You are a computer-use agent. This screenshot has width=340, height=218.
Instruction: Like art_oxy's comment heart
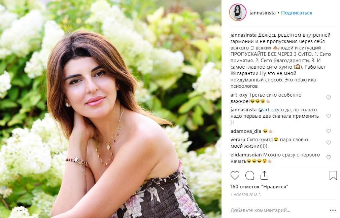pyautogui.click(x=329, y=98)
